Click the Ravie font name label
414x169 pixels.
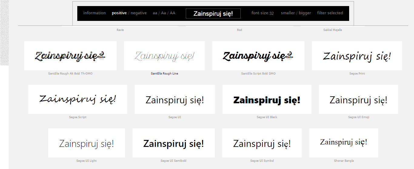[120, 30]
